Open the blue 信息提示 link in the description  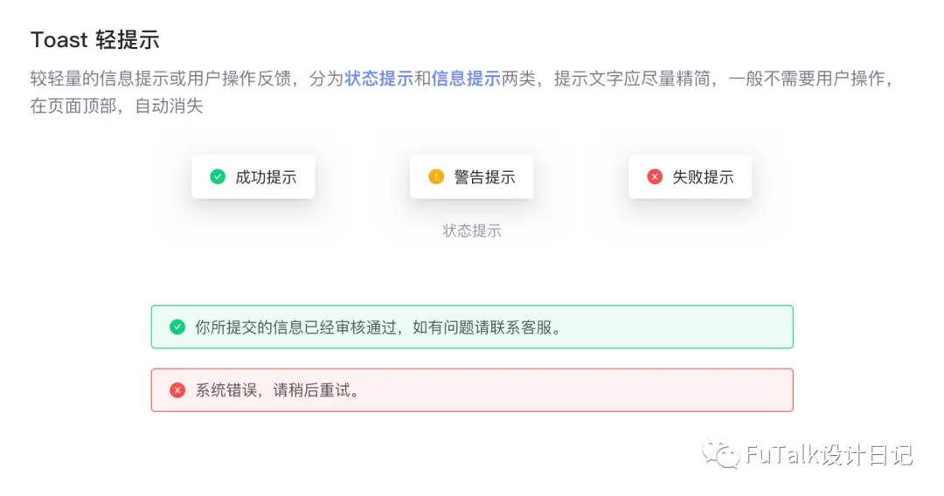coord(466,79)
